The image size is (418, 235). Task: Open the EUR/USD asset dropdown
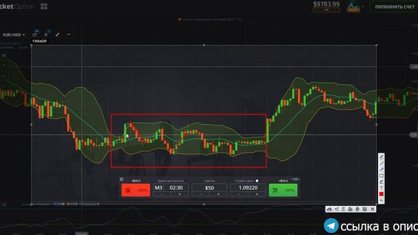pyautogui.click(x=14, y=35)
